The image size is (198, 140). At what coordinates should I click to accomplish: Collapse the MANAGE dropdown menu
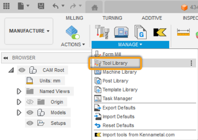(x=130, y=45)
